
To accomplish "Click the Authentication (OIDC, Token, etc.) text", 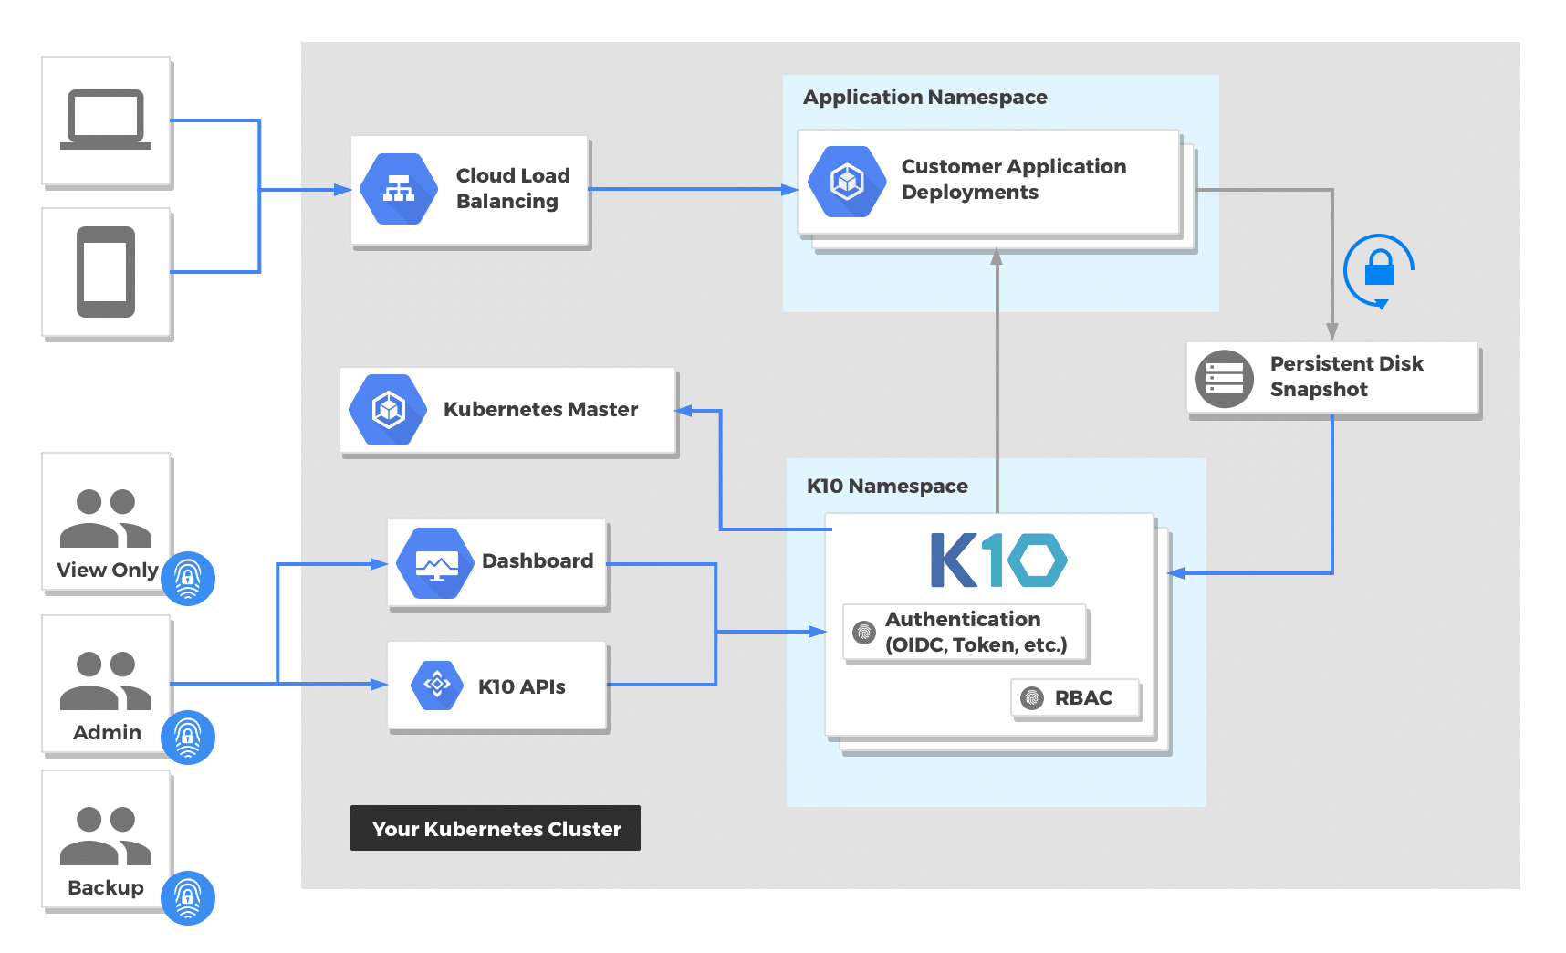I will click(976, 632).
